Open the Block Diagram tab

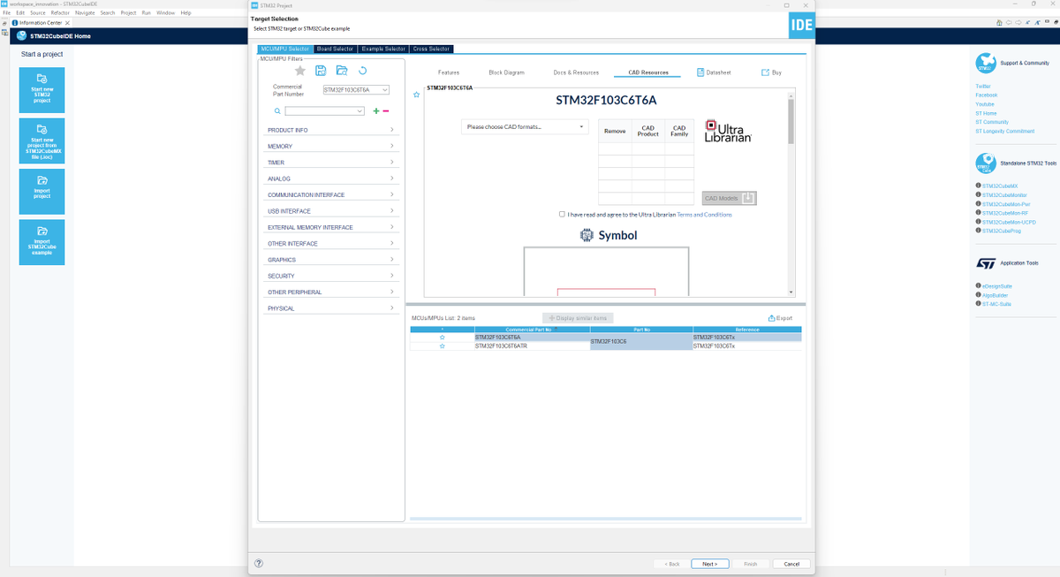[506, 72]
